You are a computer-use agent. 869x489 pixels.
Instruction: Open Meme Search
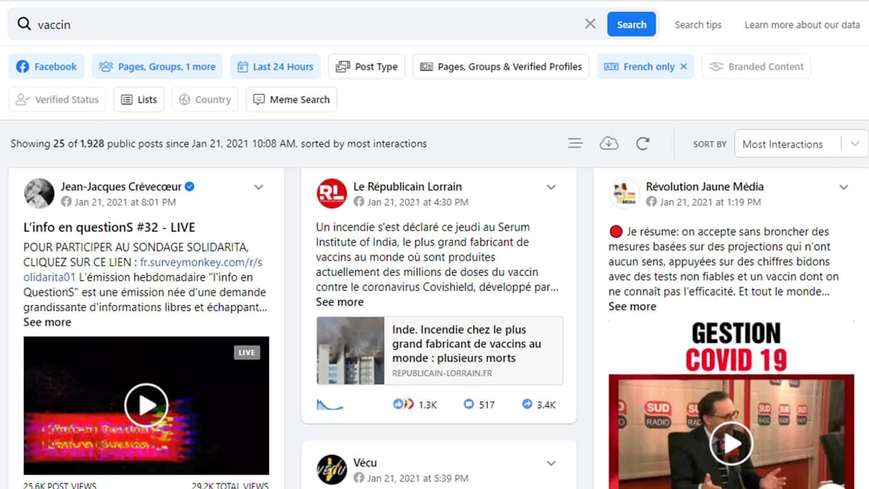291,100
